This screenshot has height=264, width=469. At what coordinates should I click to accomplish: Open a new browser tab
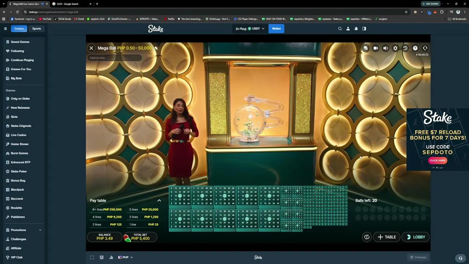pos(97,4)
